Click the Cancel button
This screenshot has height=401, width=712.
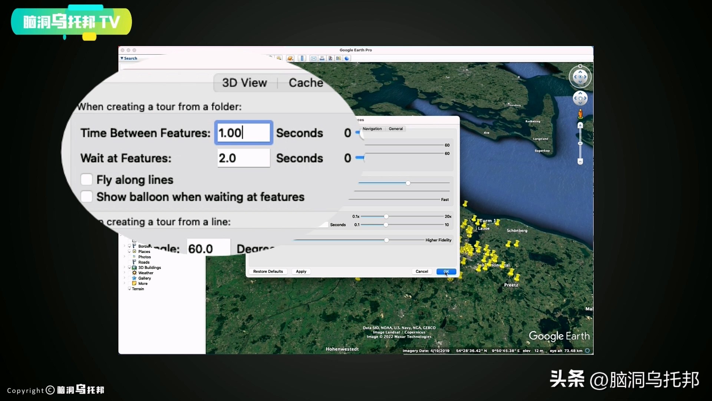pos(422,271)
